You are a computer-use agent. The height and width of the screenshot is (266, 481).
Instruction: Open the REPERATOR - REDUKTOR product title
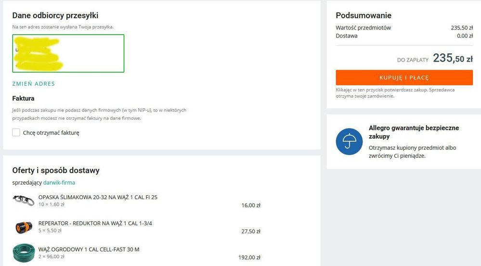(95, 223)
